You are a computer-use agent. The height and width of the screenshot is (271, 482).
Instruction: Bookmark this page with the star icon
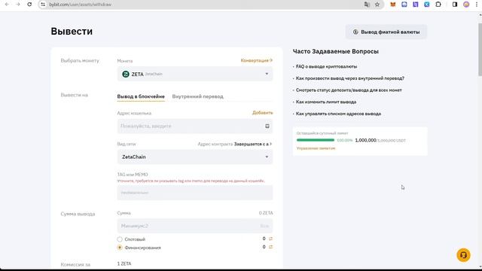point(377,5)
